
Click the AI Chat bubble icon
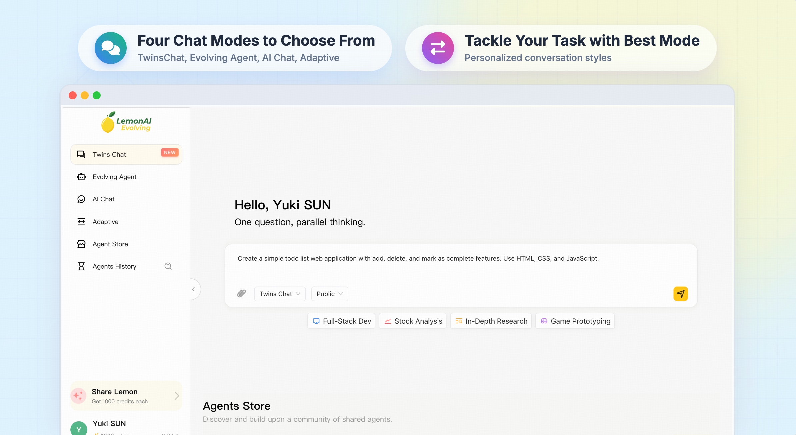pyautogui.click(x=81, y=199)
